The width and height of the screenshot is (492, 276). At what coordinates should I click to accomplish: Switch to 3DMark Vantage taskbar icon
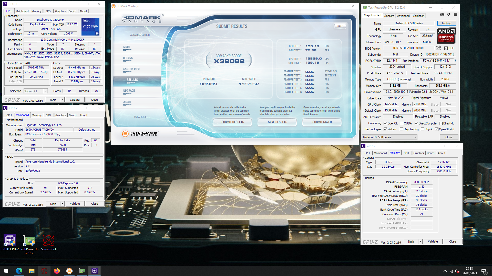coord(69,271)
